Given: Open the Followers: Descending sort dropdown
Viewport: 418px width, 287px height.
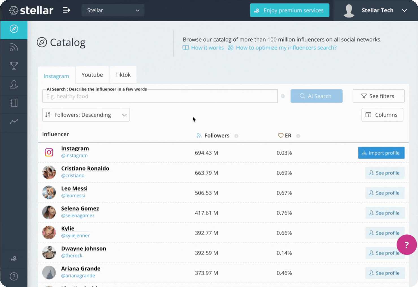Looking at the screenshot, I should click(x=86, y=115).
